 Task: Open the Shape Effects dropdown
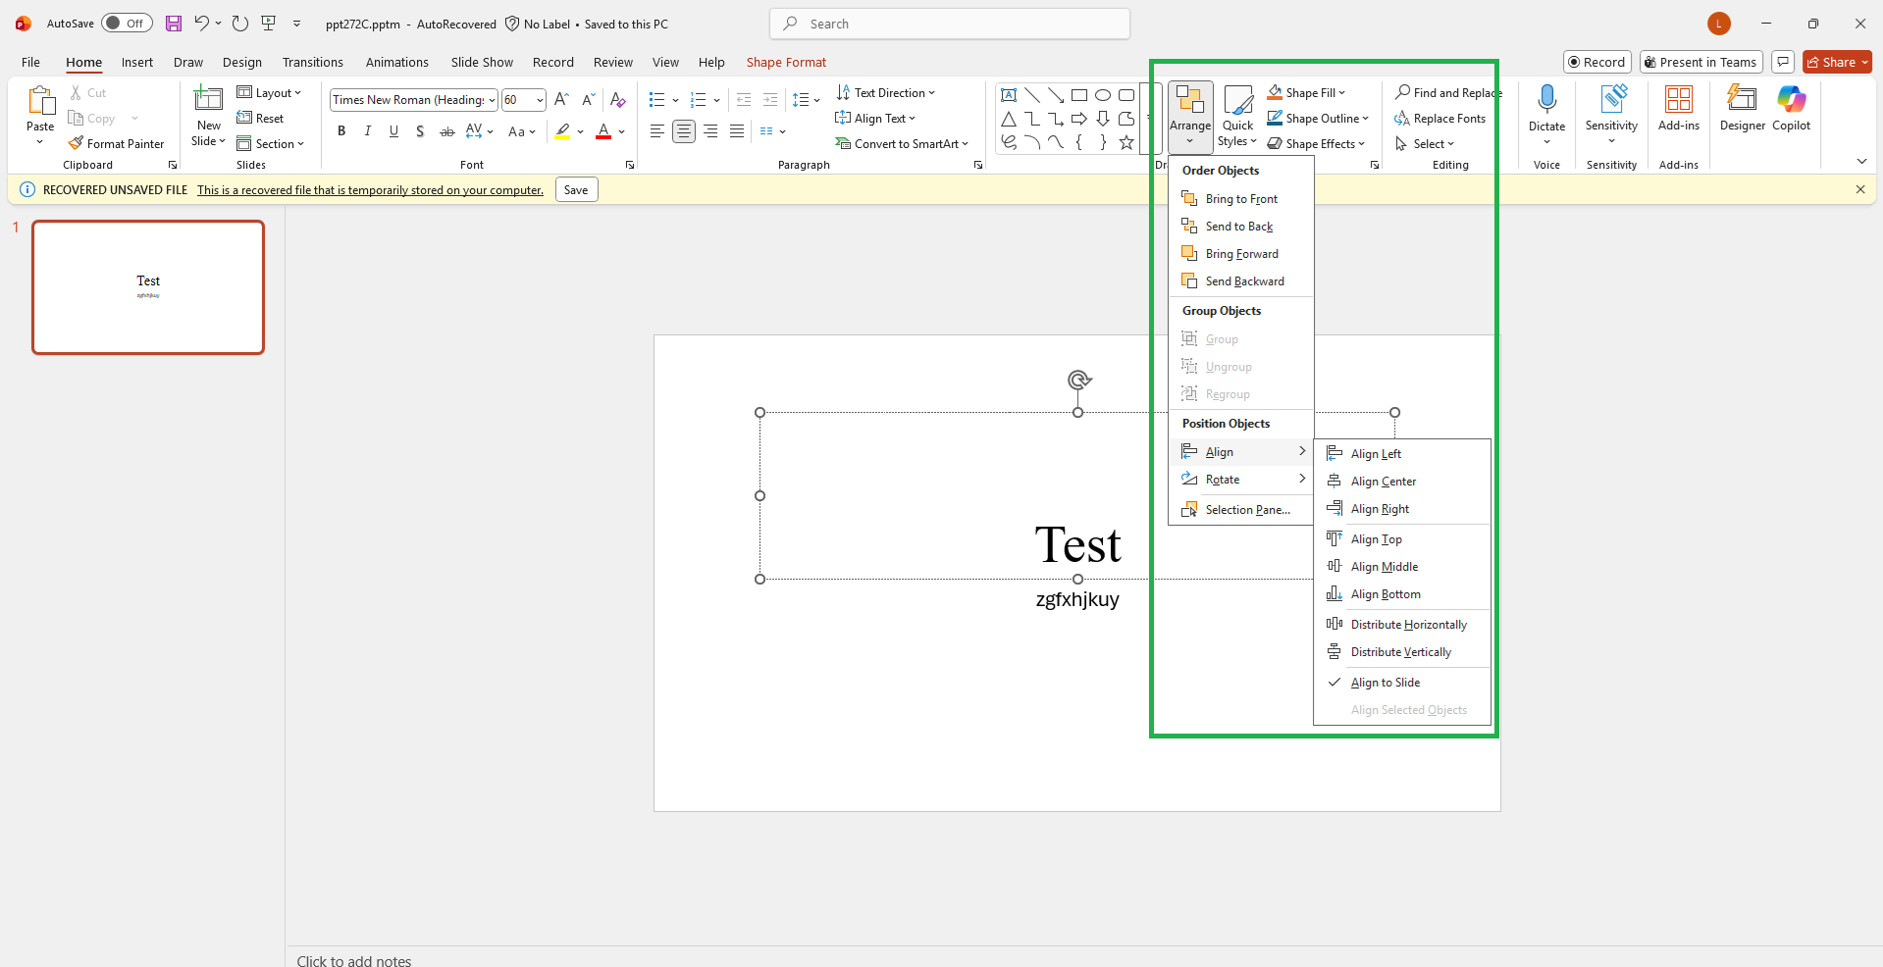1316,143
